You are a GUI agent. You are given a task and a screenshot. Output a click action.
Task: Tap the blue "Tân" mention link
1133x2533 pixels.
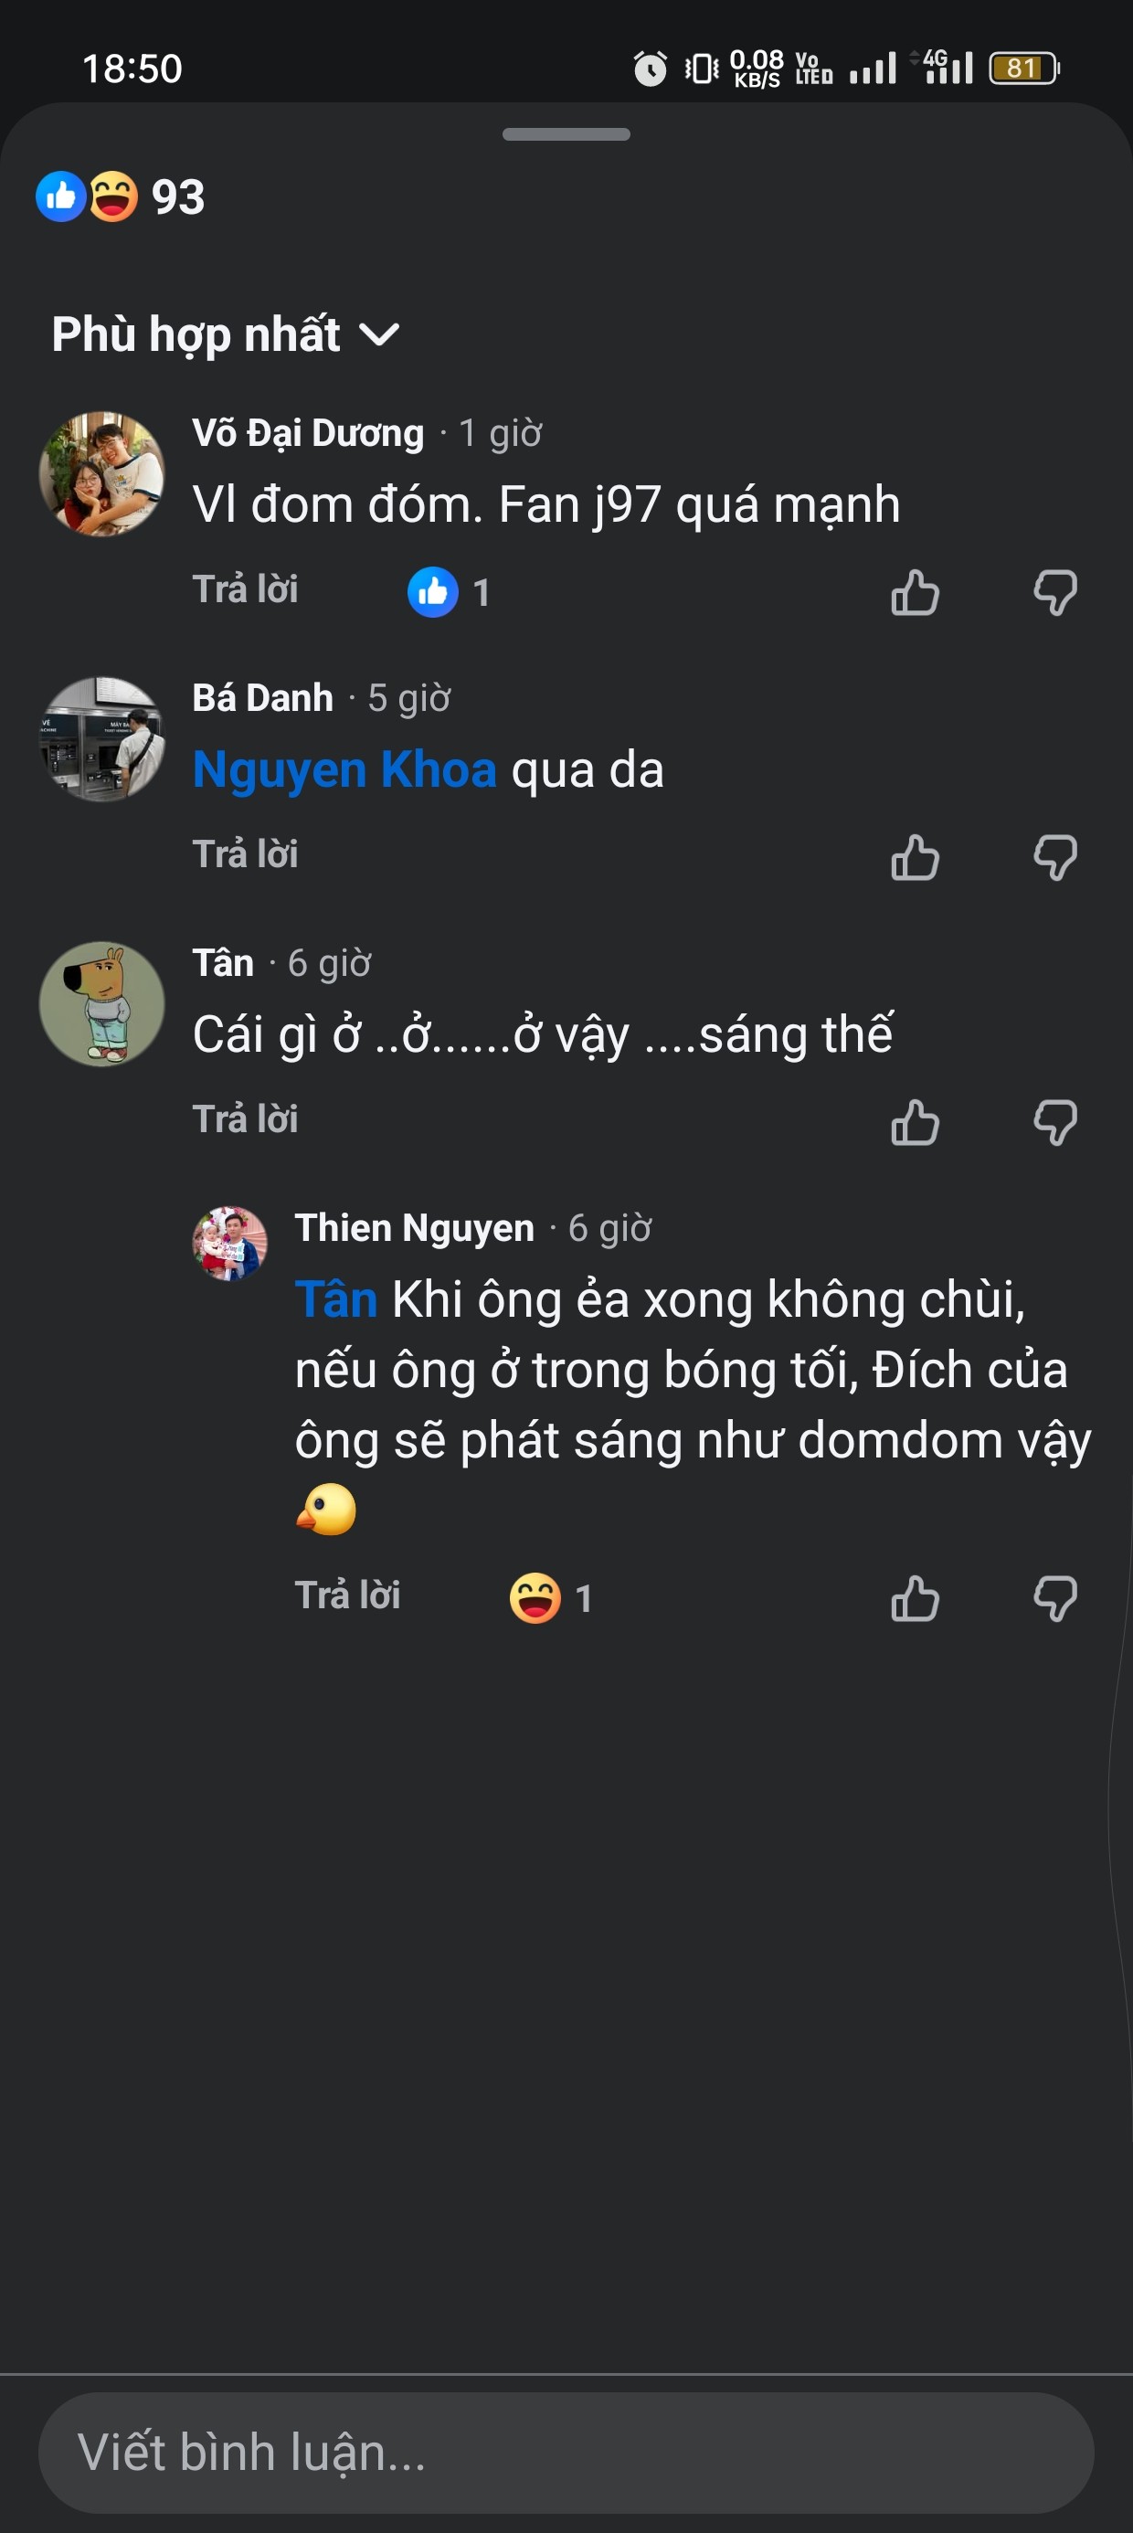point(335,1300)
